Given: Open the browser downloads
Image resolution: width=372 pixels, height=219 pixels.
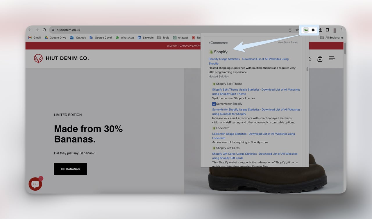Looking at the screenshot, I should [321, 30].
